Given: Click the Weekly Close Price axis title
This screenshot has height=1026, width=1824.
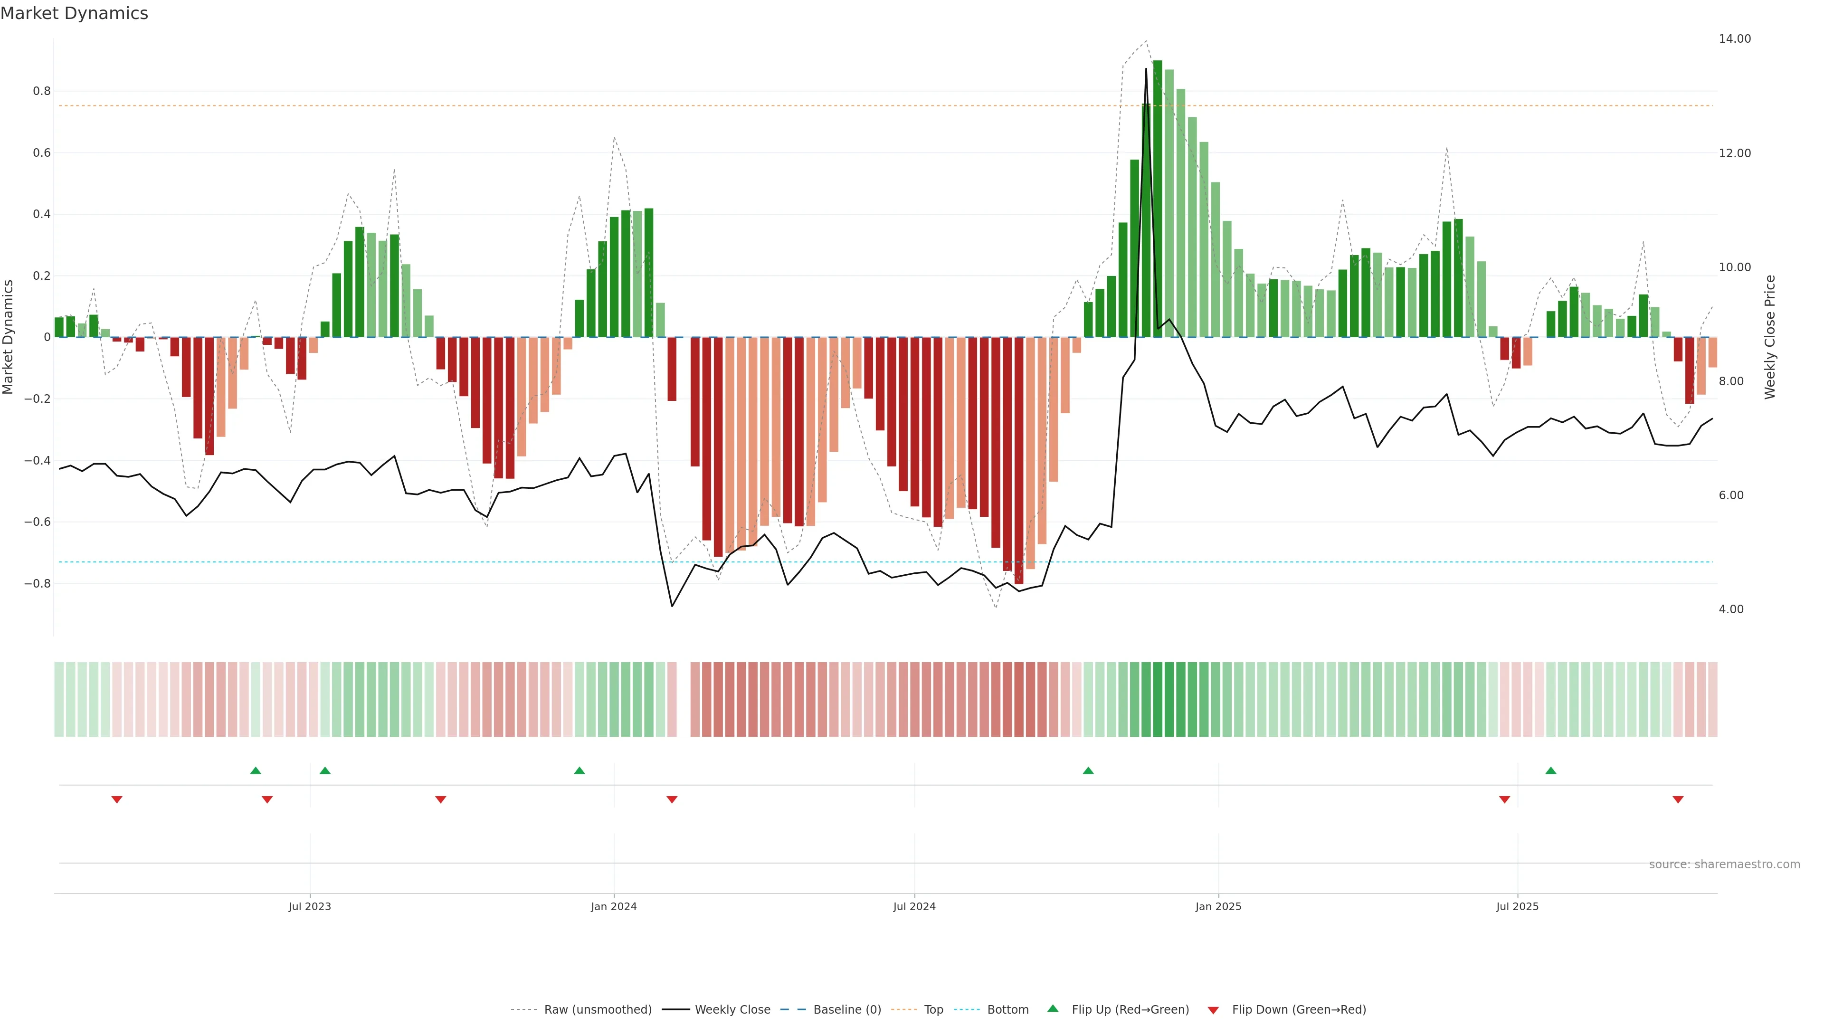Looking at the screenshot, I should [1769, 337].
